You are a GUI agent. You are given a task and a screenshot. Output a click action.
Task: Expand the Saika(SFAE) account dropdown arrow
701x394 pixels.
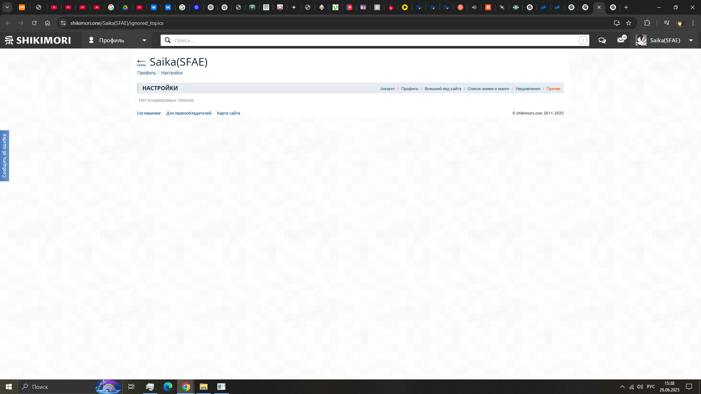[x=691, y=40]
